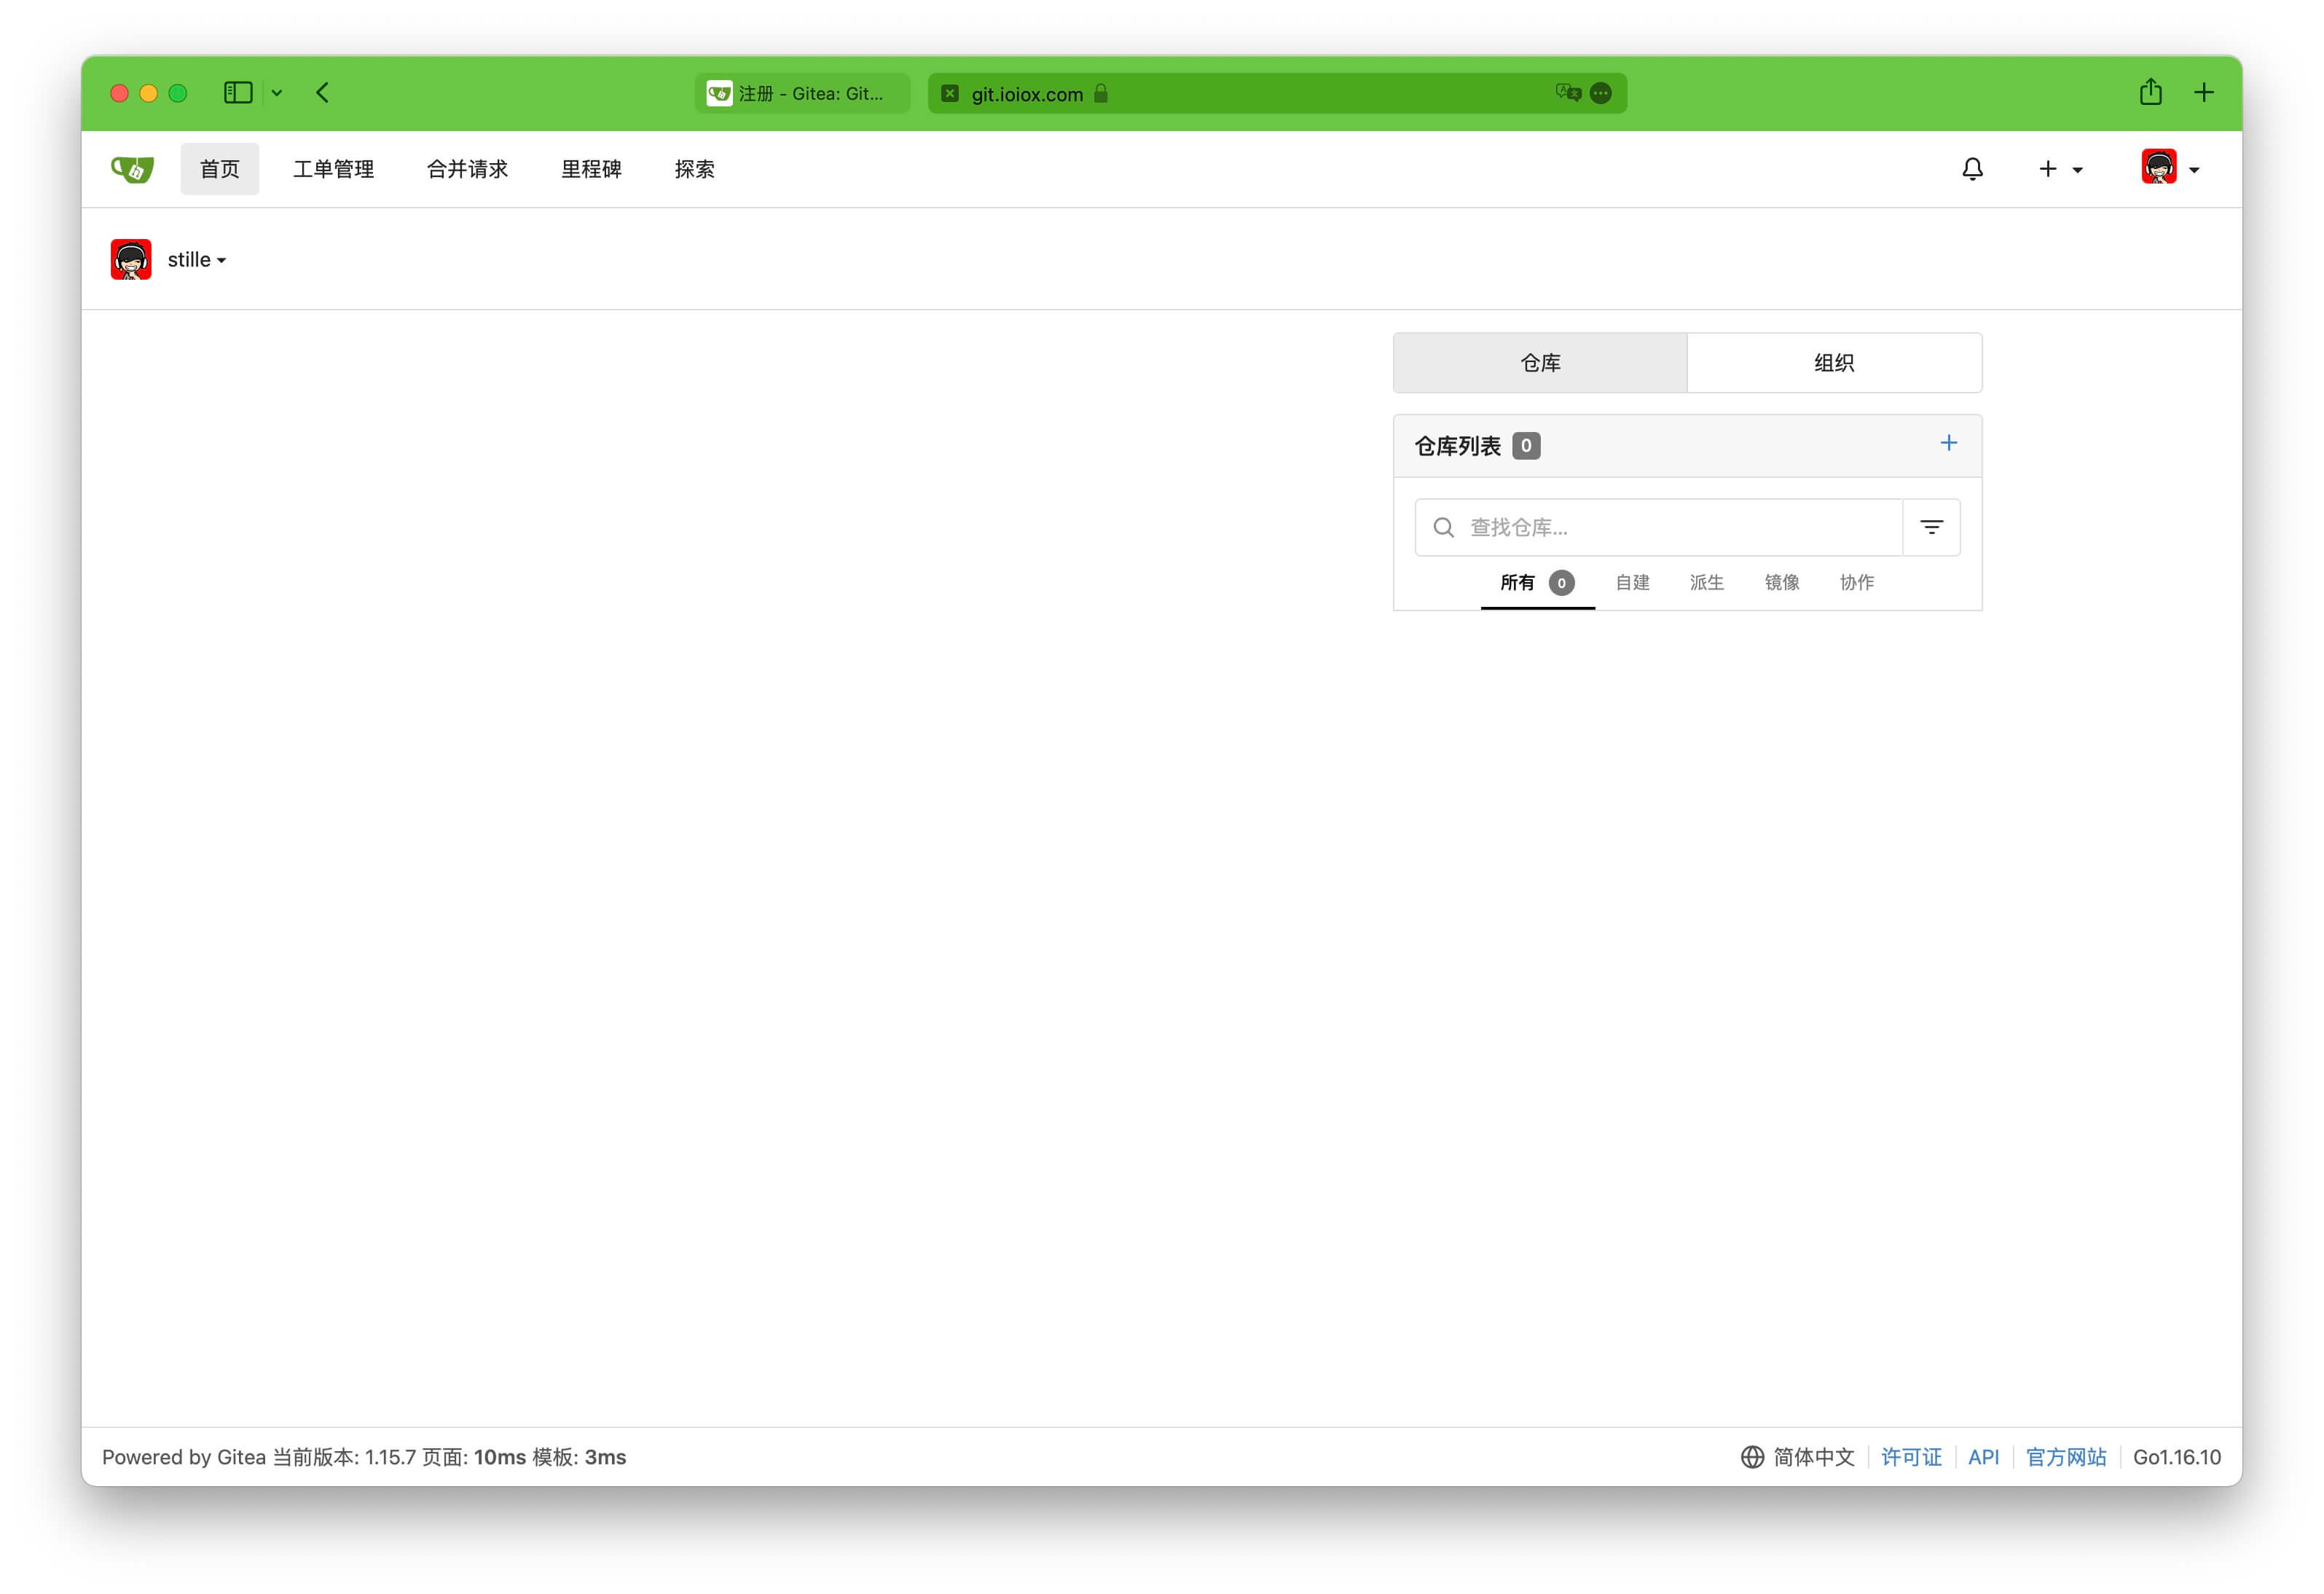2324x1594 pixels.
Task: Click the API link in the footer
Action: (1982, 1456)
